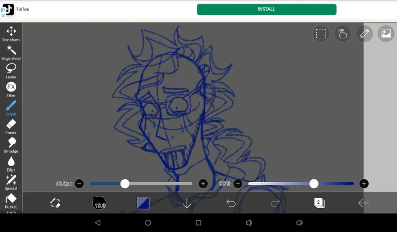Select the Magic Wand tool
The width and height of the screenshot is (397, 232).
(11, 52)
